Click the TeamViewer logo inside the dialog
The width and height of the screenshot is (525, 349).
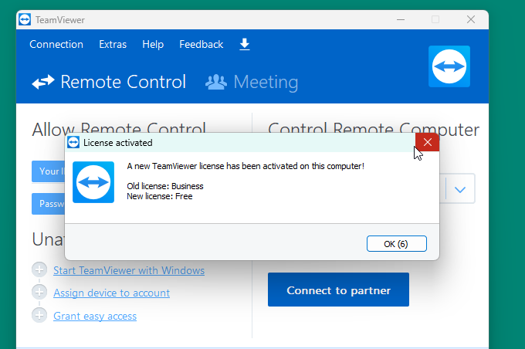[93, 182]
